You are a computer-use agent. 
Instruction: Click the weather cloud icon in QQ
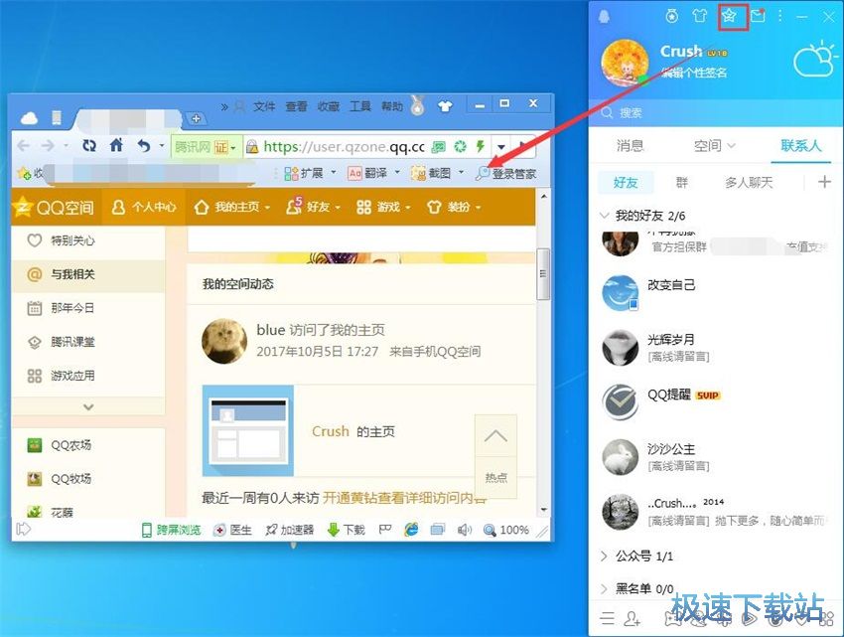(x=815, y=59)
